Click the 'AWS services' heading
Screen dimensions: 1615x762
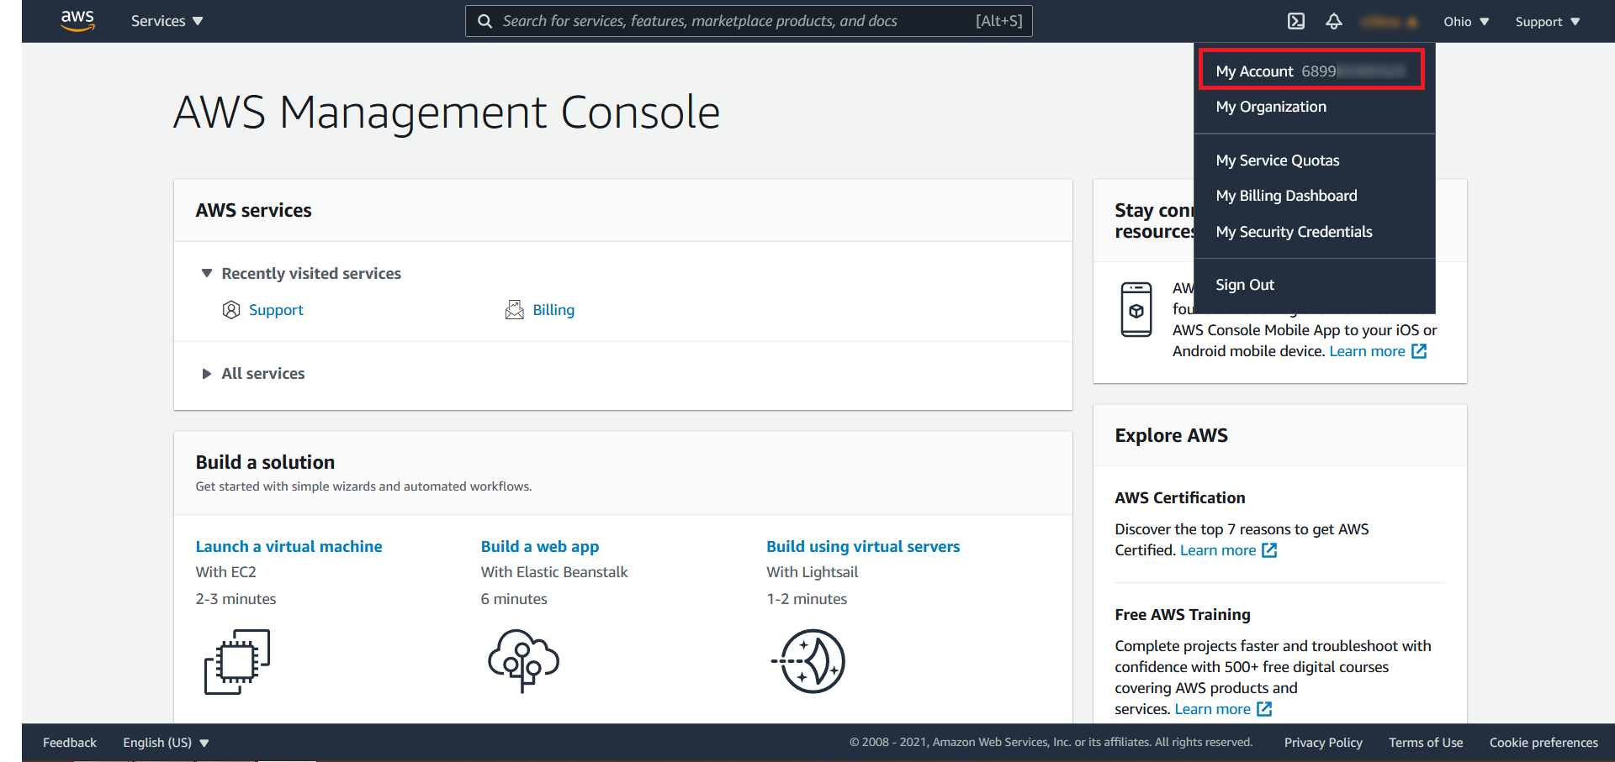pyautogui.click(x=253, y=210)
